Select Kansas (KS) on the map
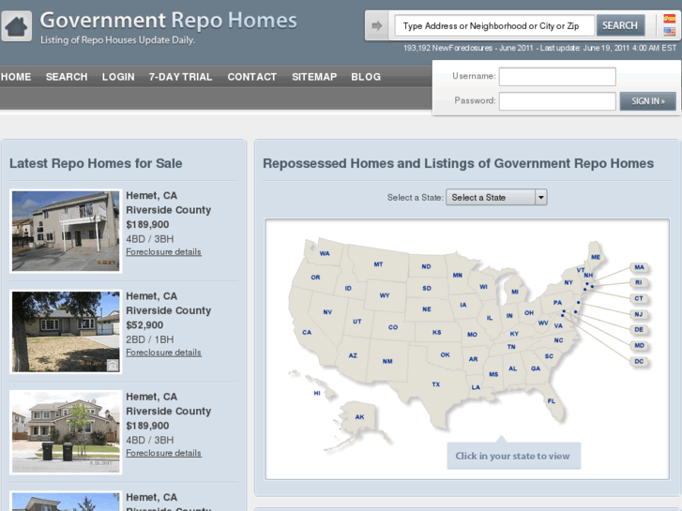This screenshot has width=682, height=511. point(437,333)
